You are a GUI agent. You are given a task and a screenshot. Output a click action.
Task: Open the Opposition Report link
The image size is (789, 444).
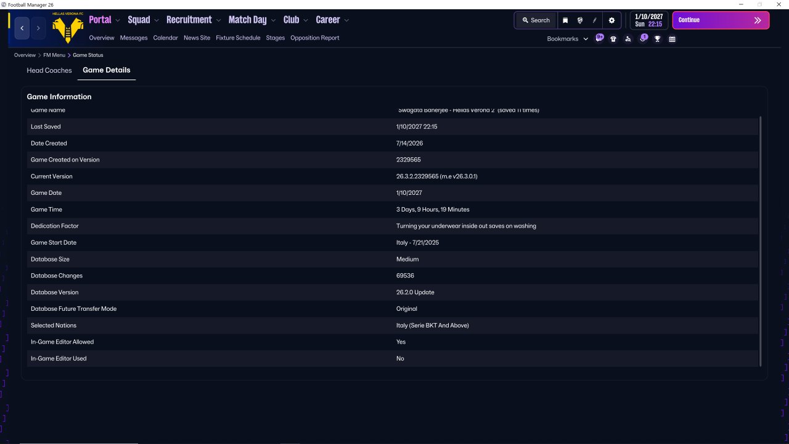click(315, 38)
